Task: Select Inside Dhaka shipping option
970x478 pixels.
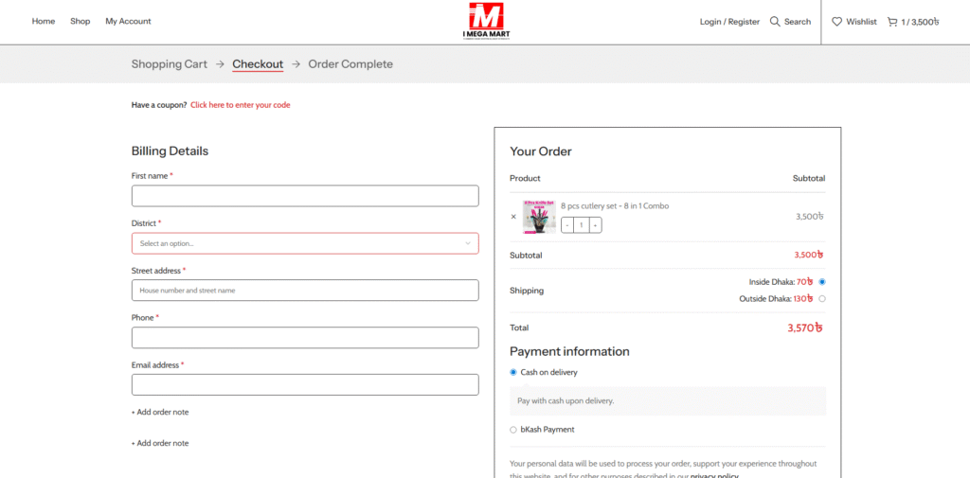Action: [821, 282]
